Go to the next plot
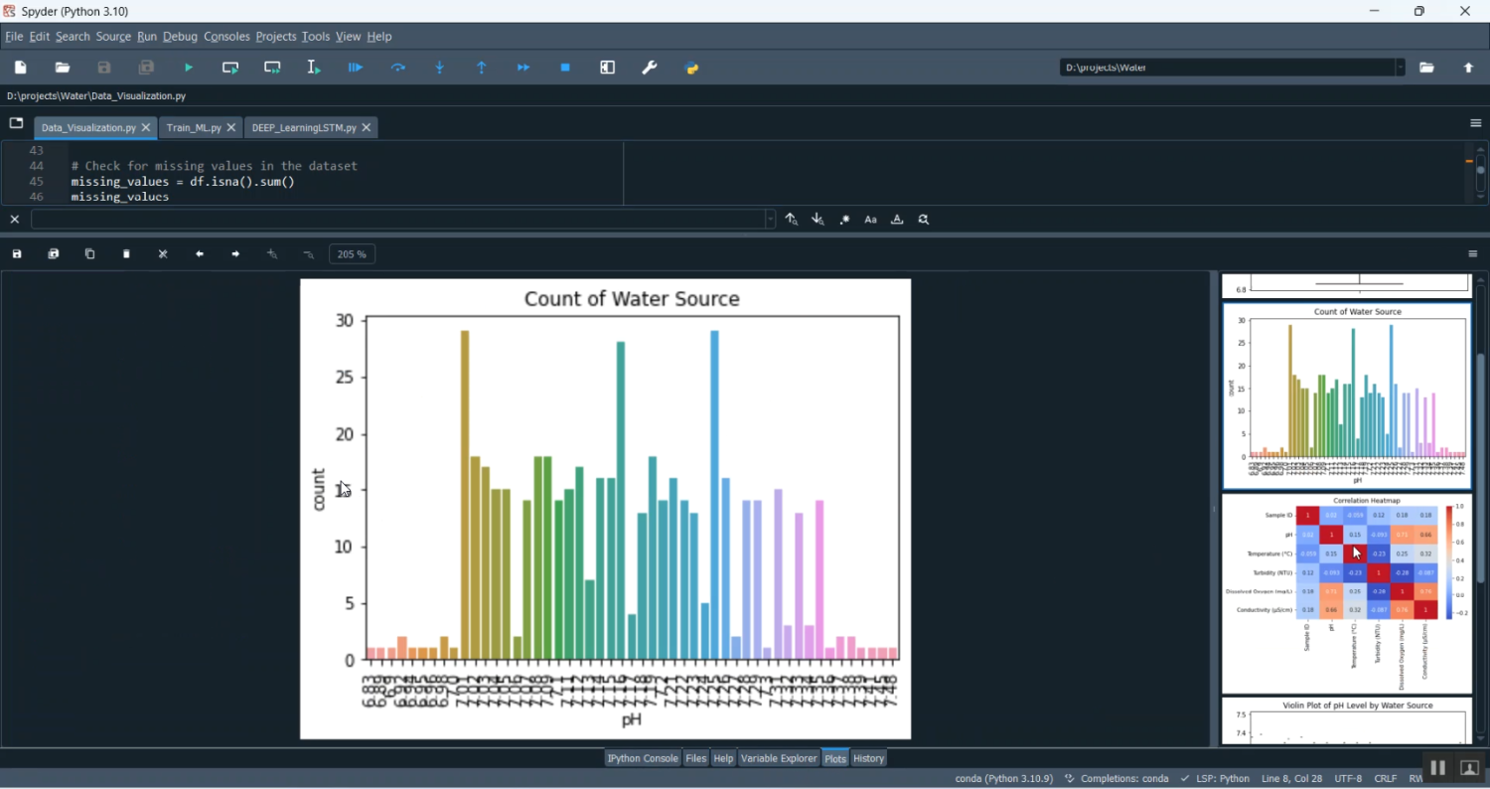 (x=235, y=254)
